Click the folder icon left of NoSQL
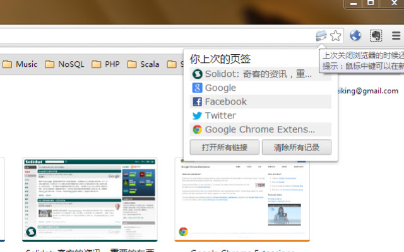 49,64
